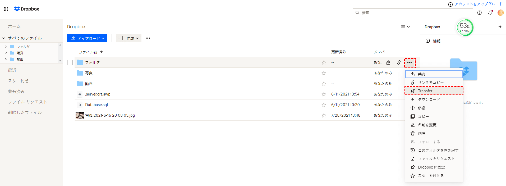Open the app grid launcher icon
Image resolution: width=506 pixels, height=186 pixels.
[x=6, y=9]
